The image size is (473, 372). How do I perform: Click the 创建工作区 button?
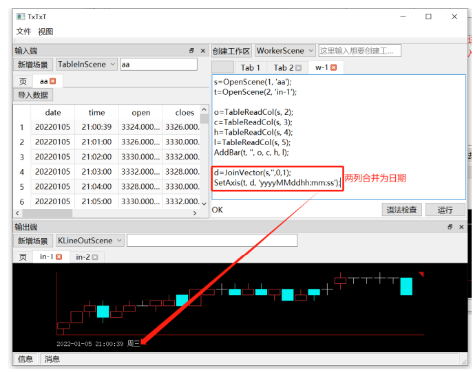tap(231, 51)
